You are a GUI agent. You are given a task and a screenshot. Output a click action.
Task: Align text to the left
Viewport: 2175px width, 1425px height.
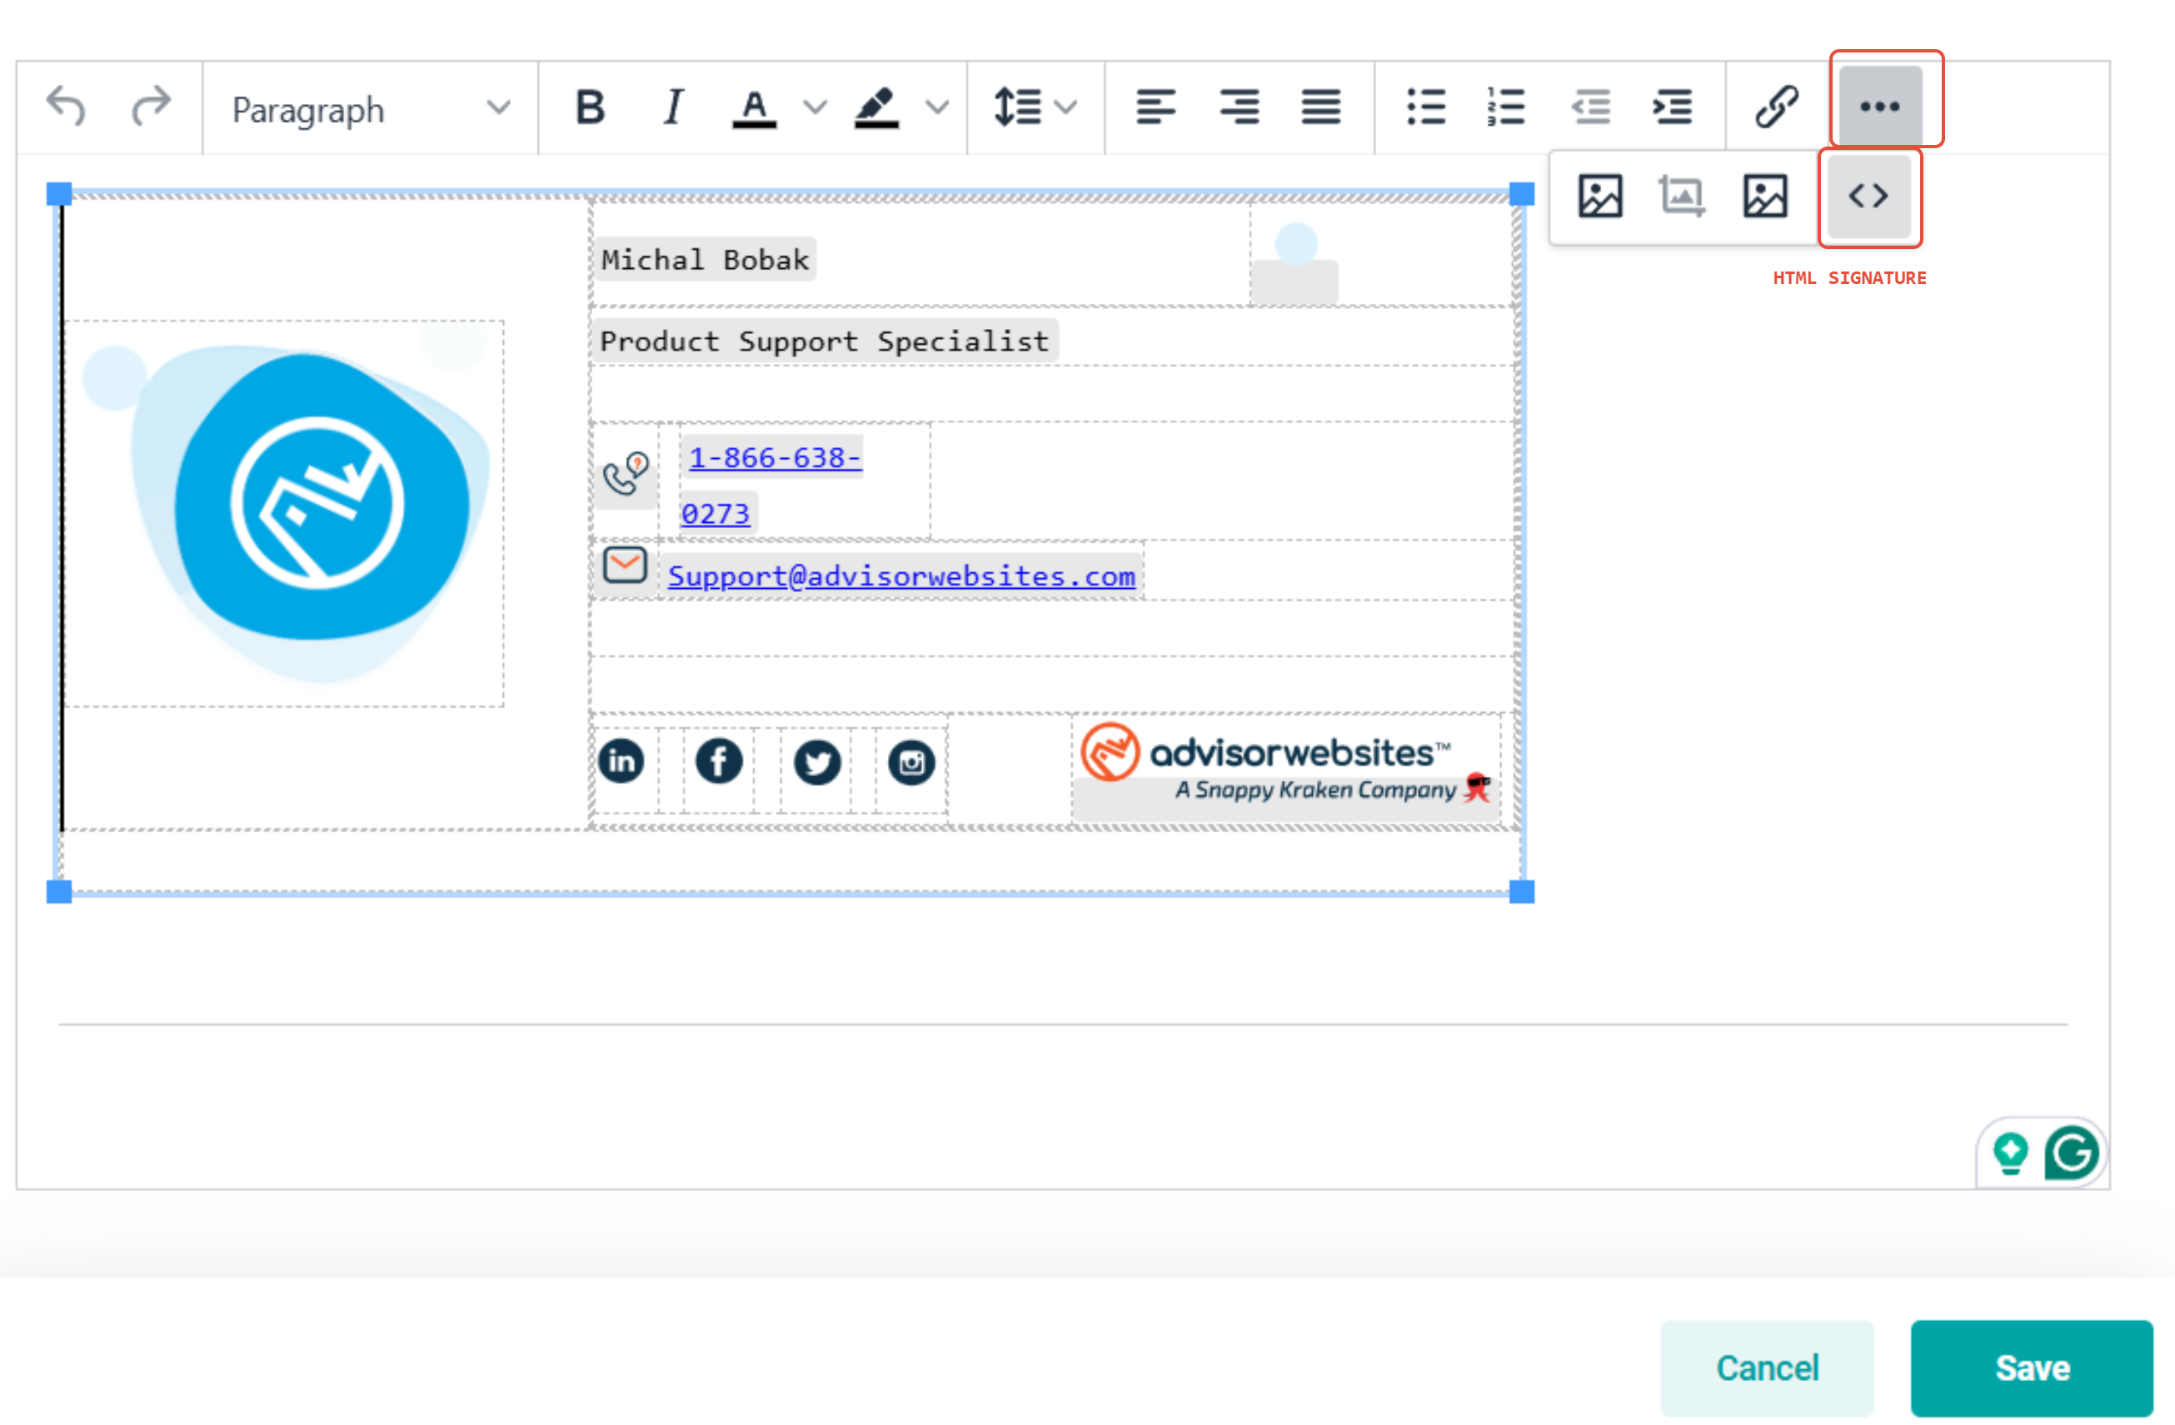click(1155, 107)
